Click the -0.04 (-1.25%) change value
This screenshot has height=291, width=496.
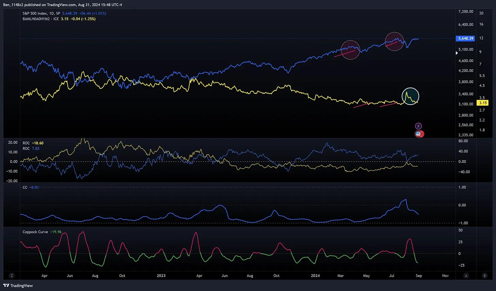point(83,19)
